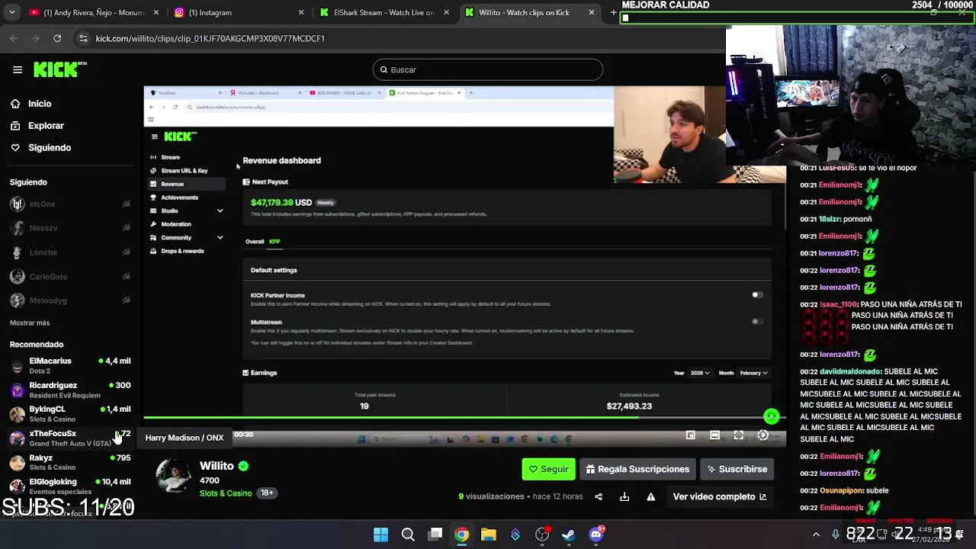Toggle Multistream switch in clip
The image size is (976, 549).
[x=756, y=322]
